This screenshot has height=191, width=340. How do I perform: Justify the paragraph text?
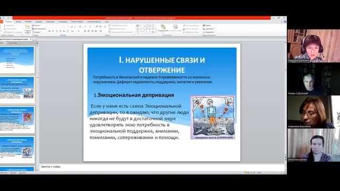[96, 31]
